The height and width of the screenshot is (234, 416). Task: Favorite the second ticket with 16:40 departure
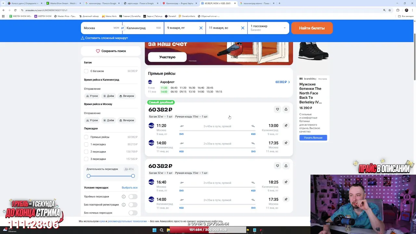click(x=277, y=166)
